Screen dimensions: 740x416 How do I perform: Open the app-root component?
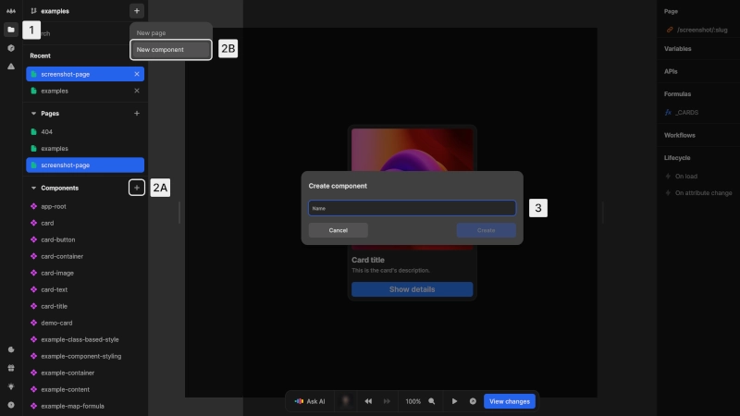tap(85, 206)
